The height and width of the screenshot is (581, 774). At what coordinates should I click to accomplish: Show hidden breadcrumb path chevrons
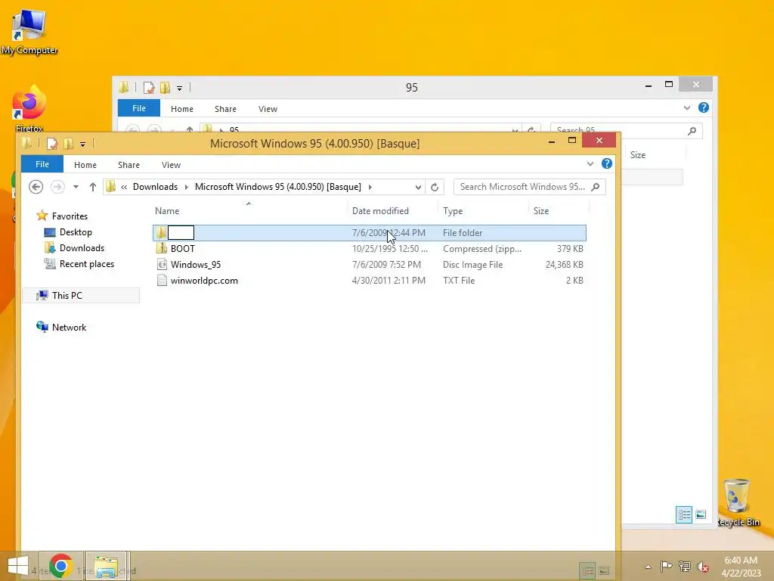point(124,187)
